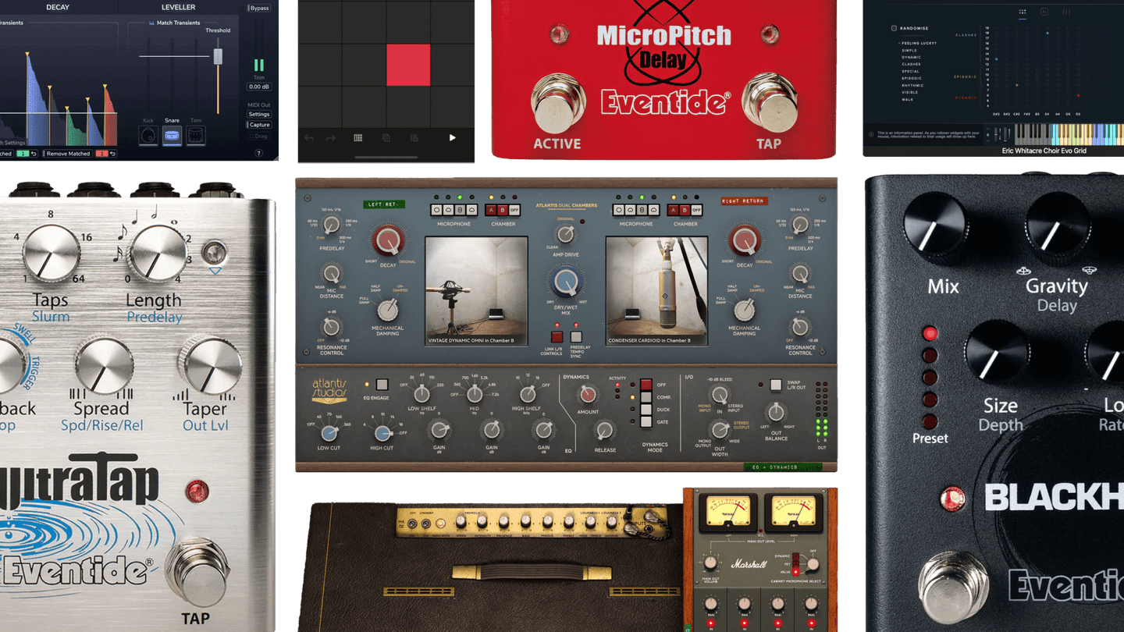Switch to the LEVELLER tab
Viewport: 1124px width, 632px height.
(x=179, y=7)
